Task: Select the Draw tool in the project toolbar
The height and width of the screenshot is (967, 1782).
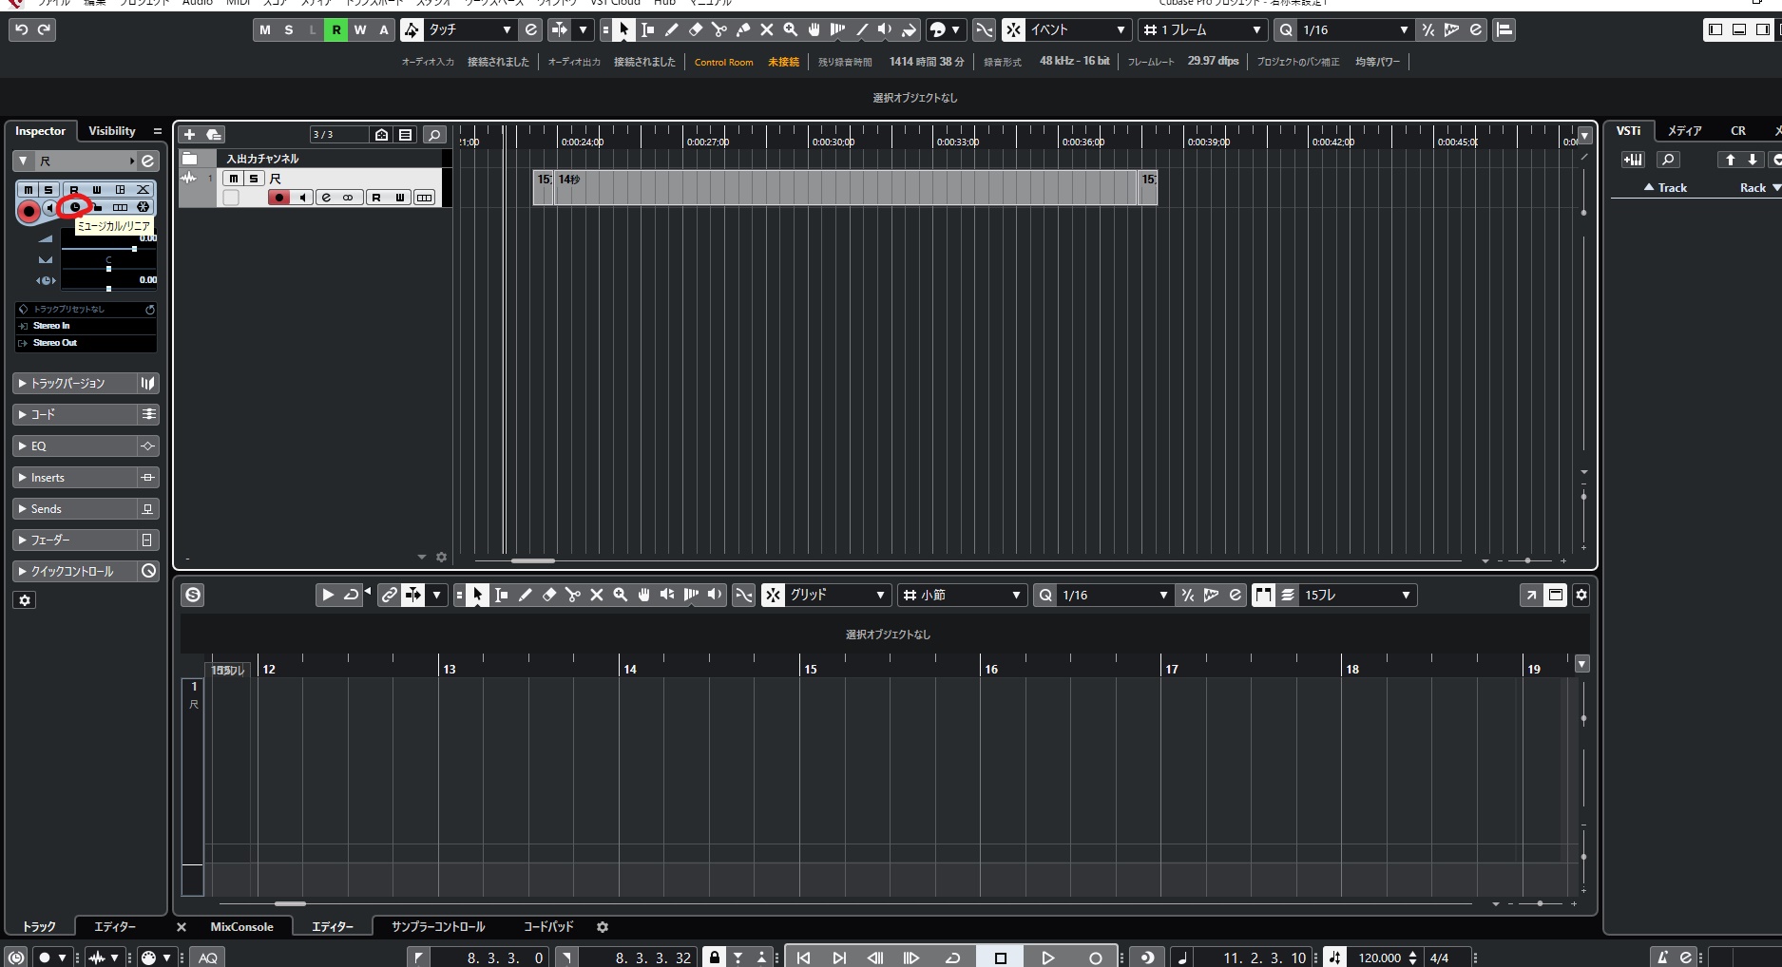Action: pos(671,29)
